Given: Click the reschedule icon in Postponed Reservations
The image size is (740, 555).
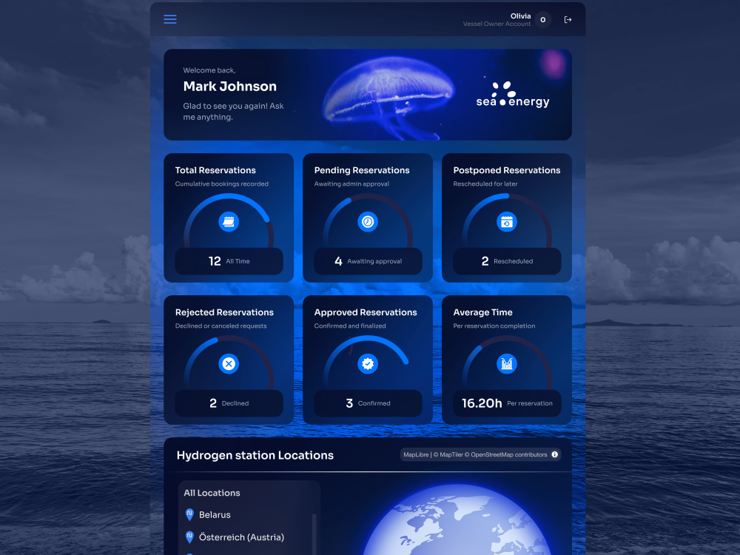Looking at the screenshot, I should tap(507, 222).
